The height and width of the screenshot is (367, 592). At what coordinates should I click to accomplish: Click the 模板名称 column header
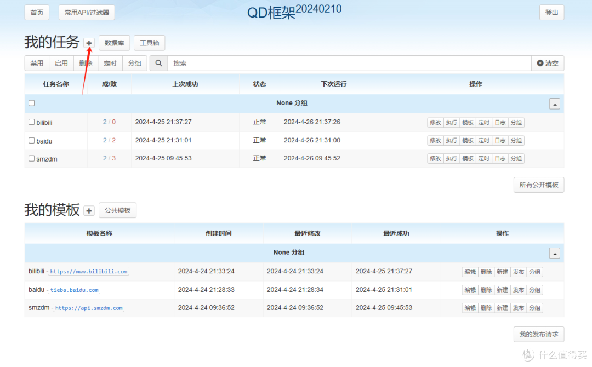click(x=99, y=233)
